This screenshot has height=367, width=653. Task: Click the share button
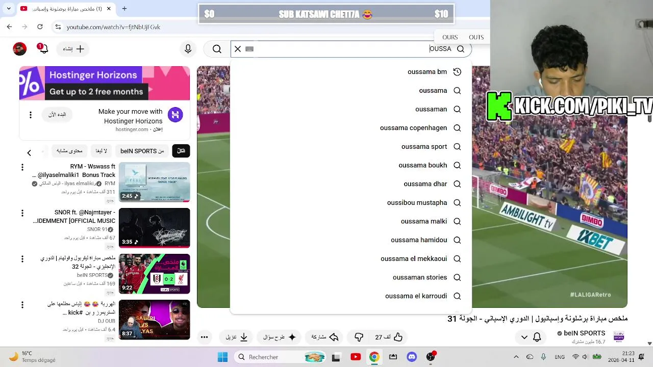click(x=325, y=337)
